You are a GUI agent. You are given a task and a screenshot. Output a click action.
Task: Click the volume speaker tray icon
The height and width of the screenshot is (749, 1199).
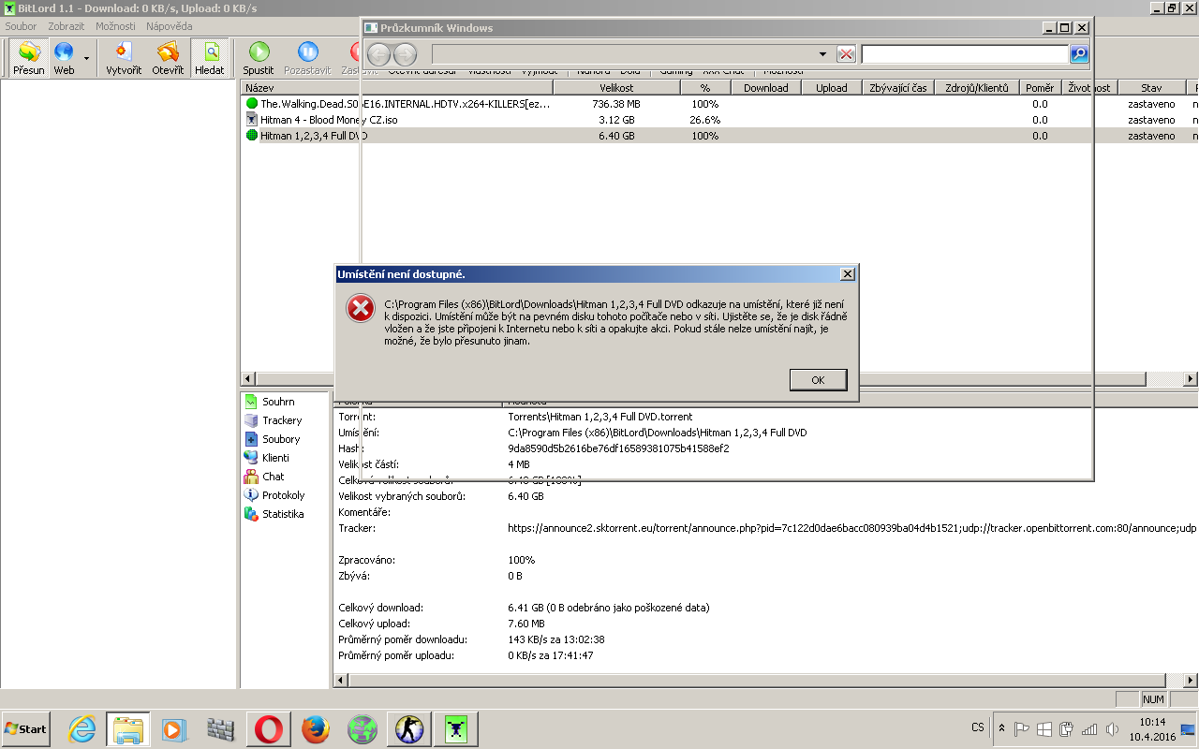(x=1112, y=728)
